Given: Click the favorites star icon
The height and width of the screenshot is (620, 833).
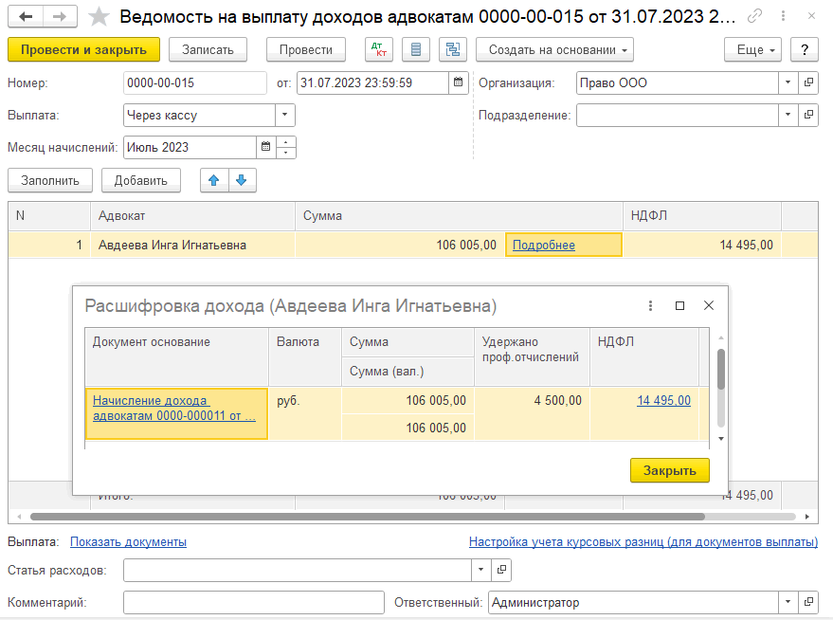Looking at the screenshot, I should click(x=99, y=16).
